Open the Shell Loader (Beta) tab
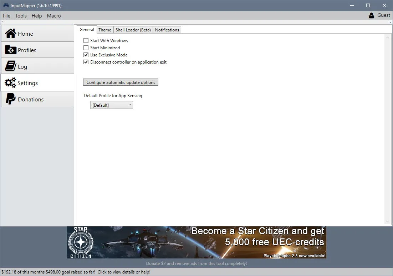Viewport: 393px width, 276px height. click(x=133, y=30)
